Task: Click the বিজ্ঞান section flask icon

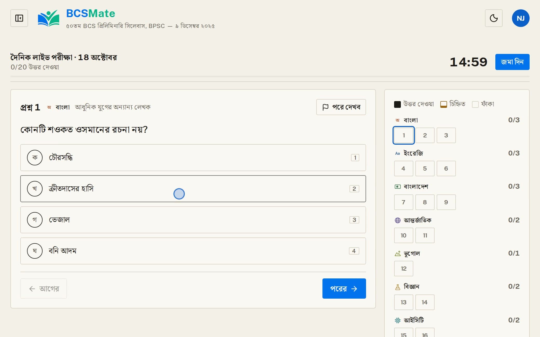Action: (x=397, y=287)
